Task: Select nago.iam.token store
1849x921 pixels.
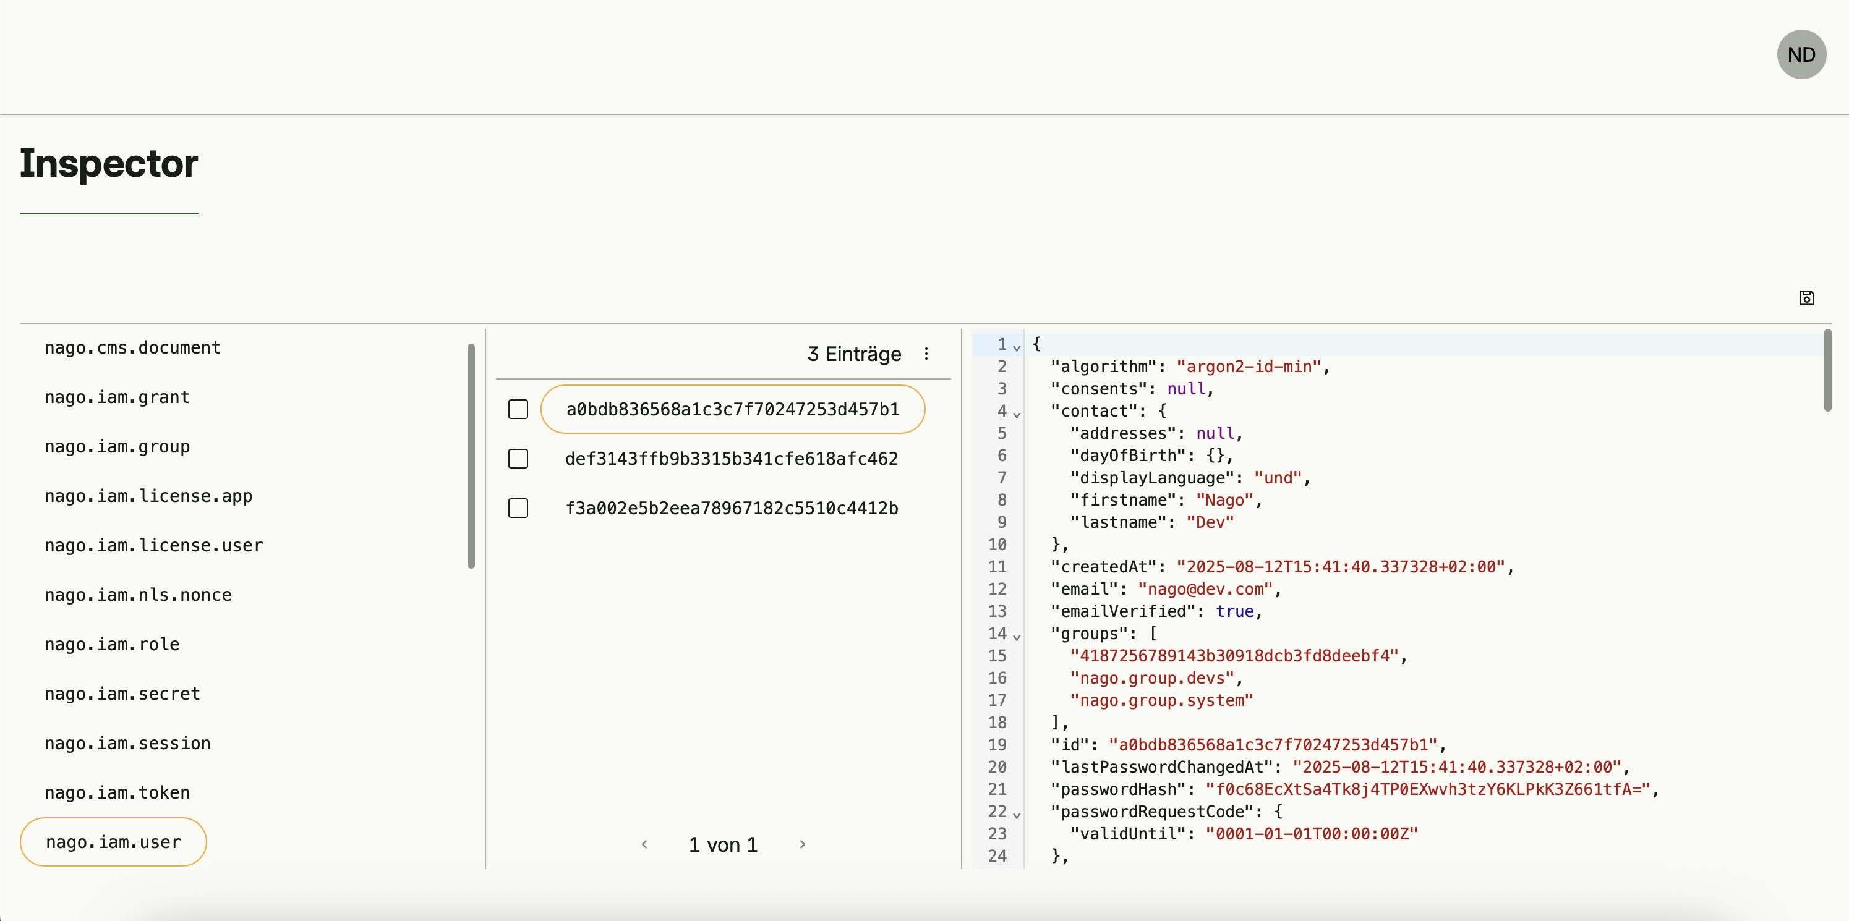Action: tap(117, 792)
